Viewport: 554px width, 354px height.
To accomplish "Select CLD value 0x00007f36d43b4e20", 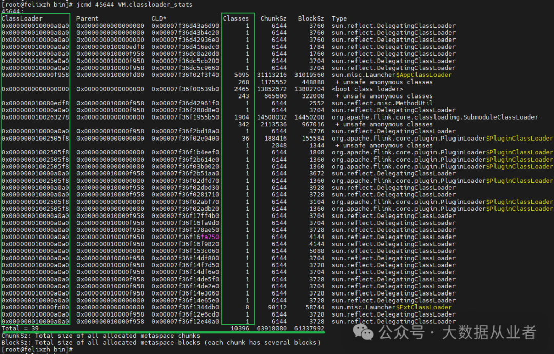I will 185,32.
